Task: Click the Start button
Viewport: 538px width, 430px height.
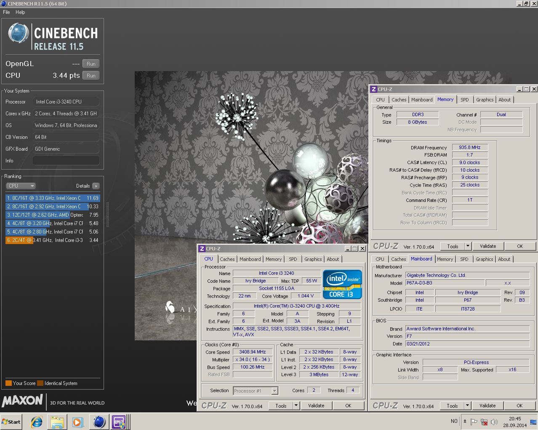Action: click(x=11, y=422)
